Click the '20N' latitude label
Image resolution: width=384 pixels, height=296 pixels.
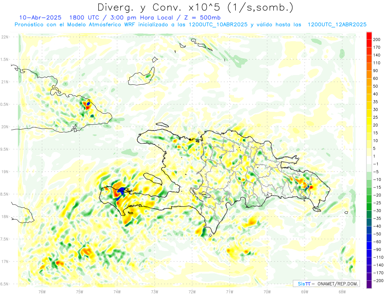click(x=5, y=127)
